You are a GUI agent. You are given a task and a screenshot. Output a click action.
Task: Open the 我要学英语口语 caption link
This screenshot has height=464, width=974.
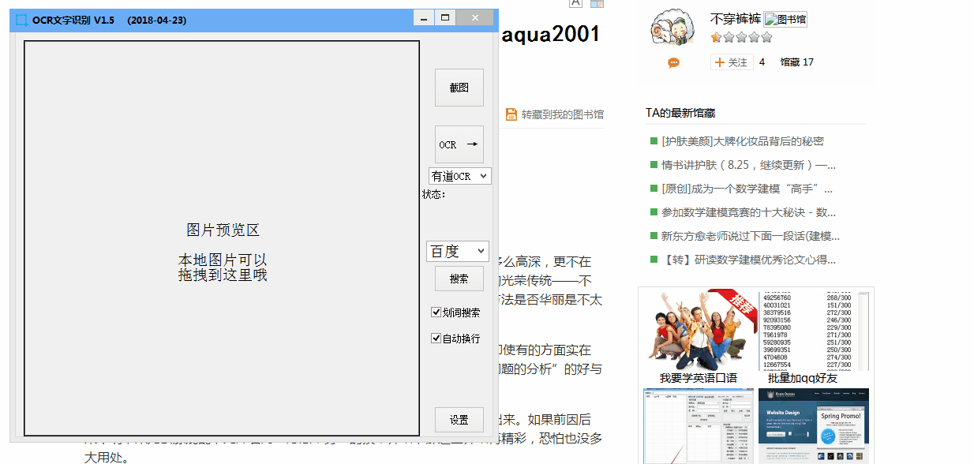pyautogui.click(x=699, y=378)
